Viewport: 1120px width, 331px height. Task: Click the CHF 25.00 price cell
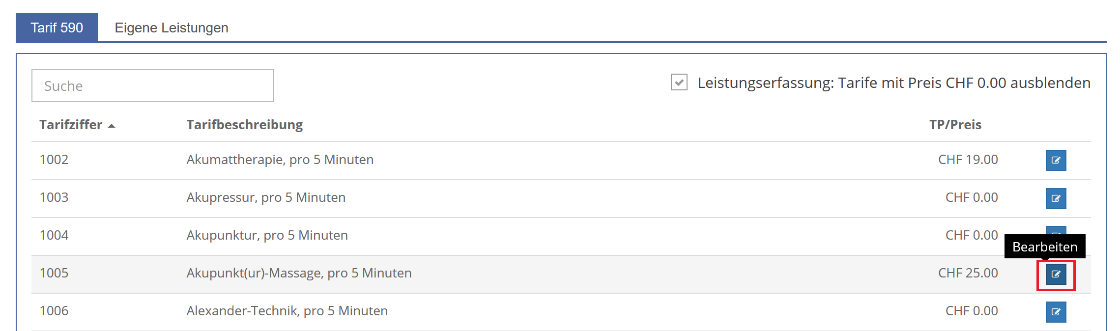click(x=968, y=273)
